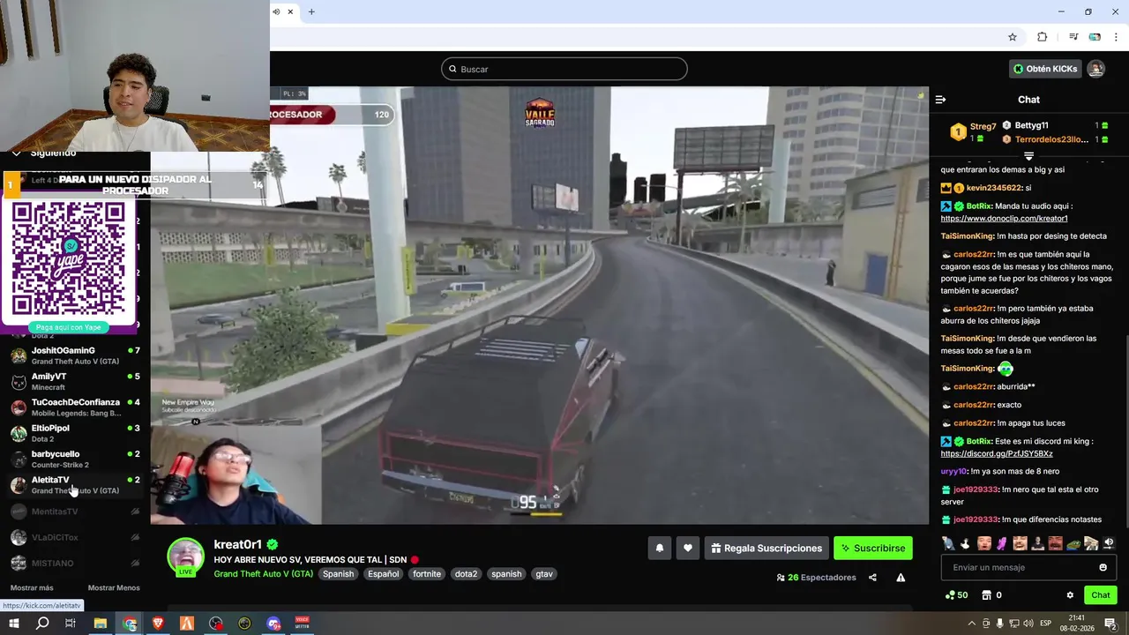Click the Obtén KICKs button
The image size is (1129, 635).
[1045, 69]
